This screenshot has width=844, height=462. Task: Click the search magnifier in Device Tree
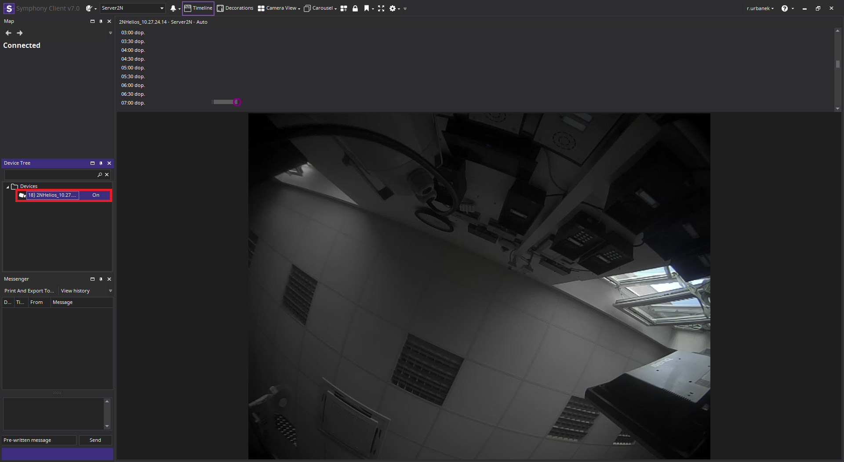(100, 175)
